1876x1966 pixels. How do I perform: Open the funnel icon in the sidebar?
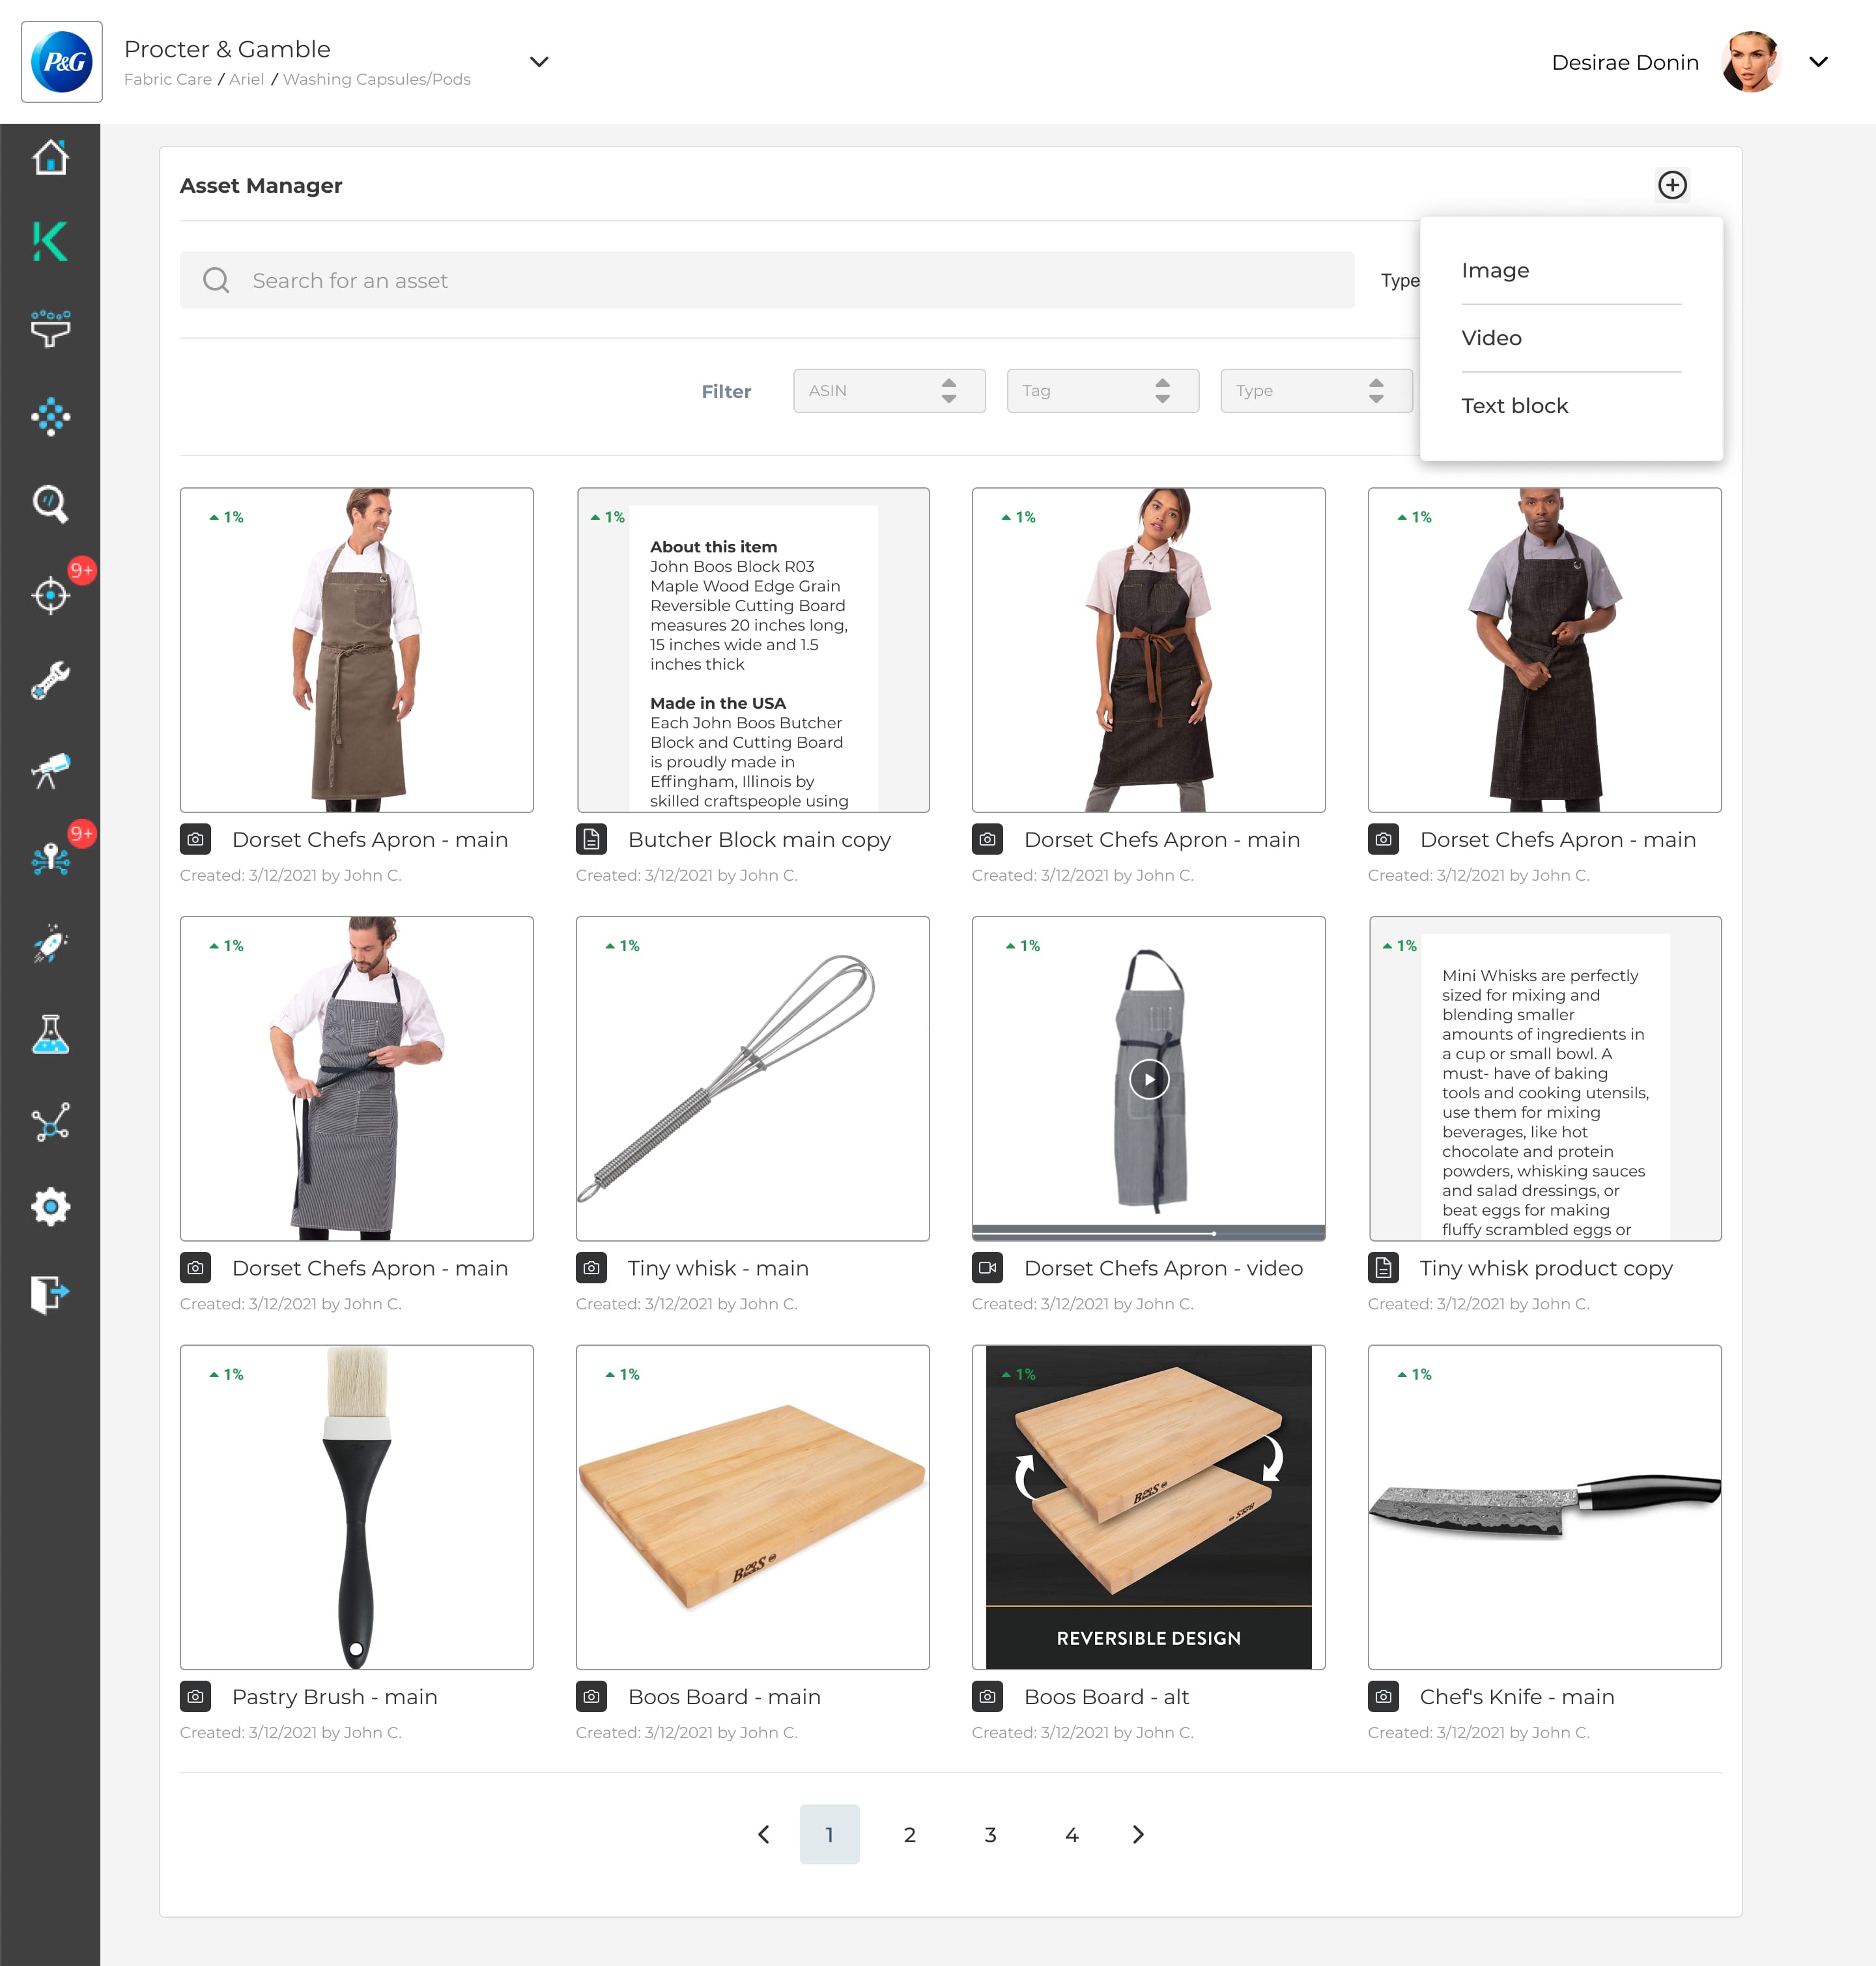pyautogui.click(x=50, y=328)
